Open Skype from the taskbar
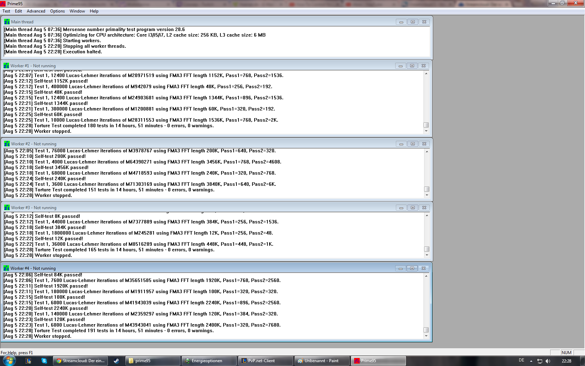Viewport: 585px width, 366px height. [44, 361]
